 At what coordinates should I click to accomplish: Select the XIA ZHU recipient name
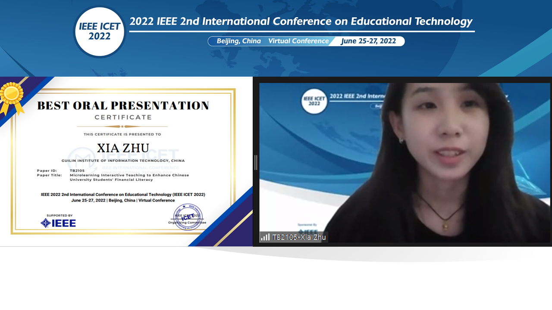122,148
